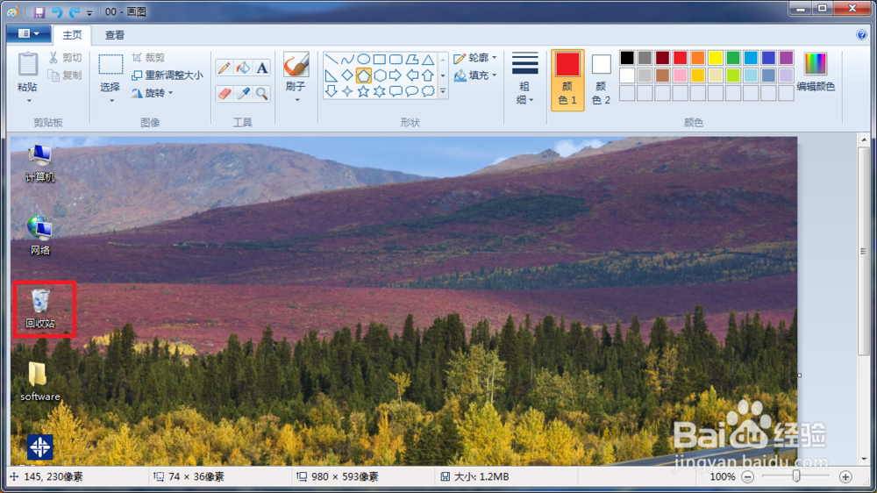Switch to the Home (主页) tab

coord(72,35)
